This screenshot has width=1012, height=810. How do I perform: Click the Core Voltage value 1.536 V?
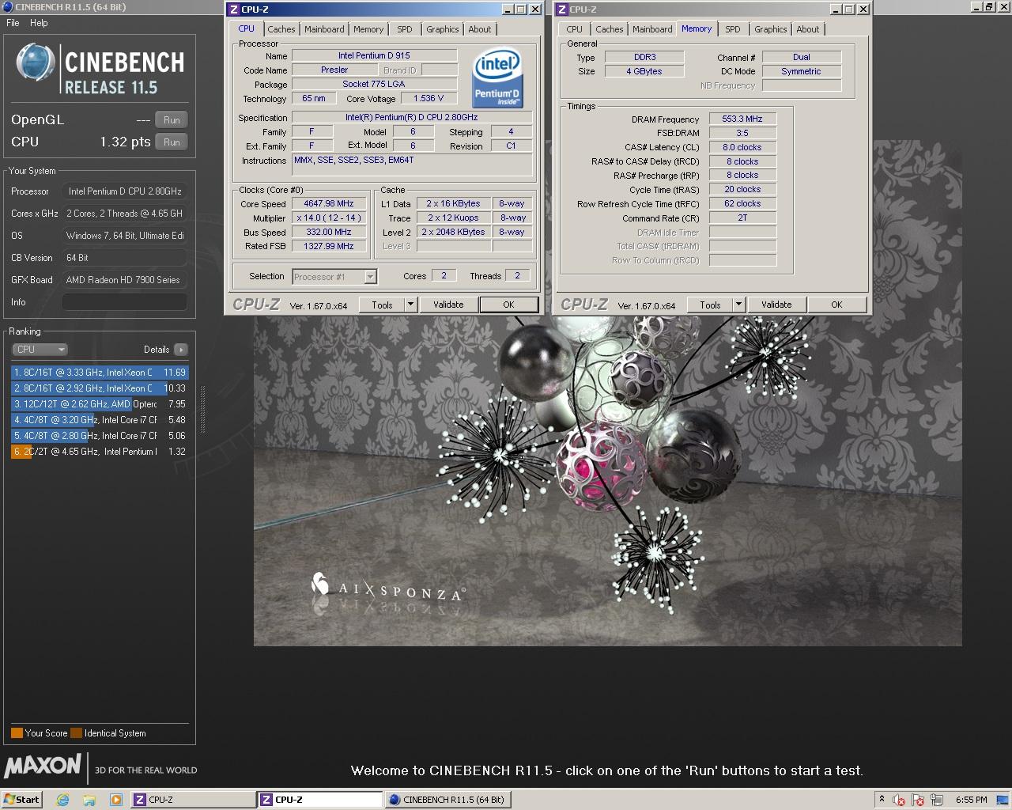pyautogui.click(x=429, y=98)
